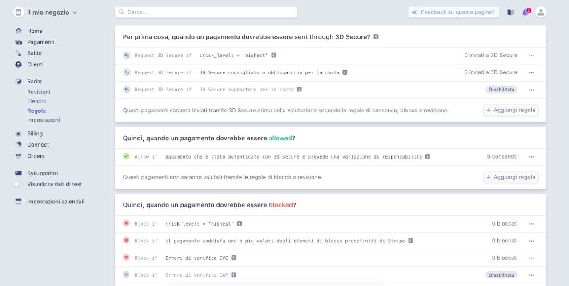Go to Impostazioni under Radar

pyautogui.click(x=44, y=120)
